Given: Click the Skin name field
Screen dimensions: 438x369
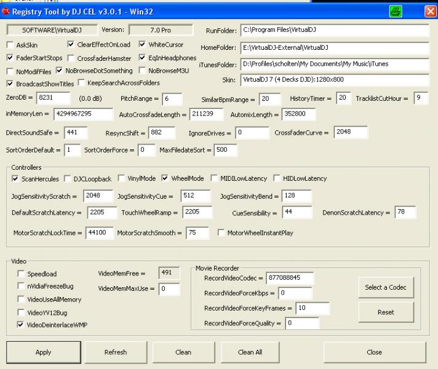Looking at the screenshot, I should [x=335, y=80].
